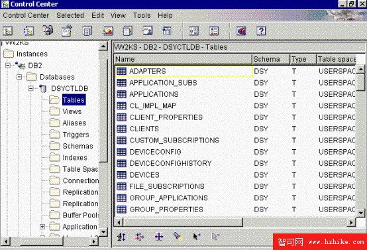Open the View menu
Viewport: 367px width, 250px height.
[118, 15]
